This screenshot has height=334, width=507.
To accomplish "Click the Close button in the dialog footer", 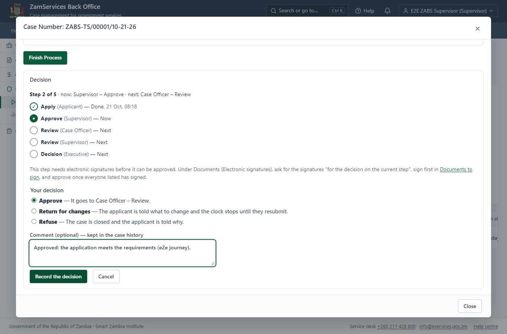I will point(470,306).
